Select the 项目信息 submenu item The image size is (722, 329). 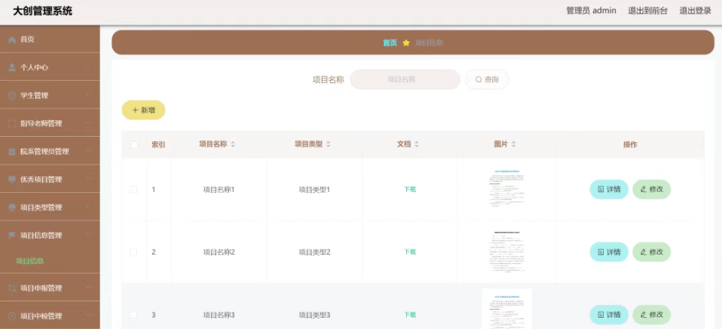tap(30, 262)
